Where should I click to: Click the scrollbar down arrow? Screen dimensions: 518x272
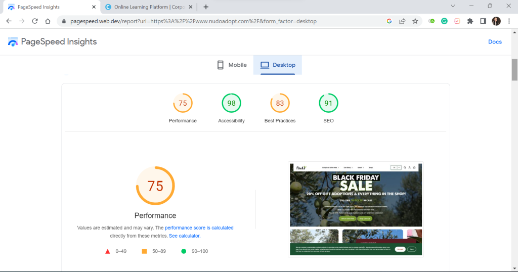pos(514,268)
